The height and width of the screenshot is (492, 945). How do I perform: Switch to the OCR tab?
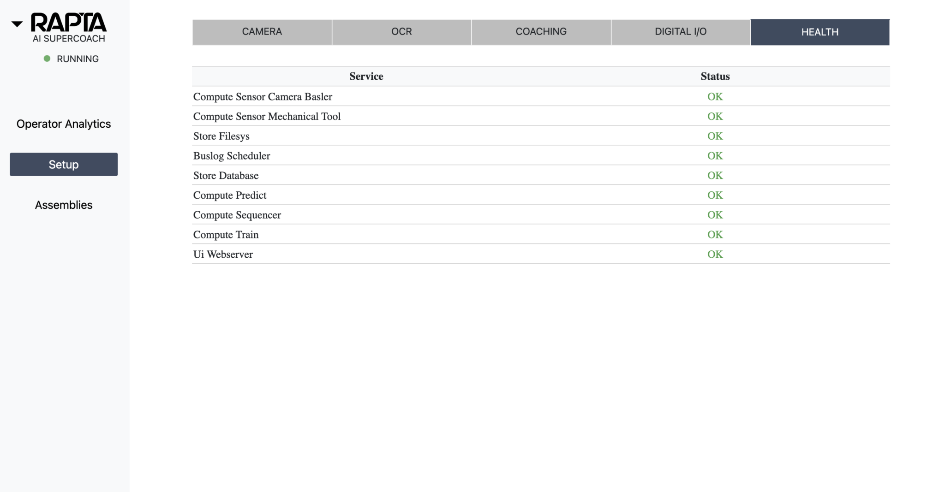pos(401,32)
